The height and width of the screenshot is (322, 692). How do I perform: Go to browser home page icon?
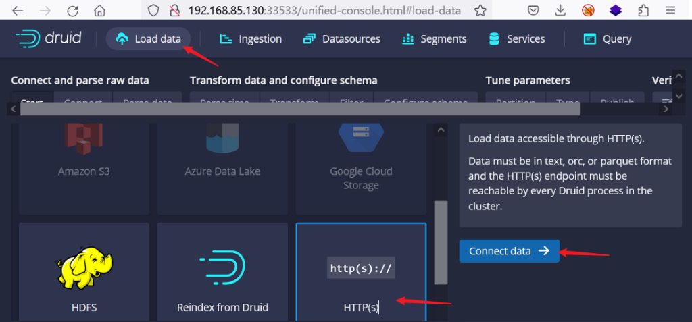pyautogui.click(x=101, y=11)
